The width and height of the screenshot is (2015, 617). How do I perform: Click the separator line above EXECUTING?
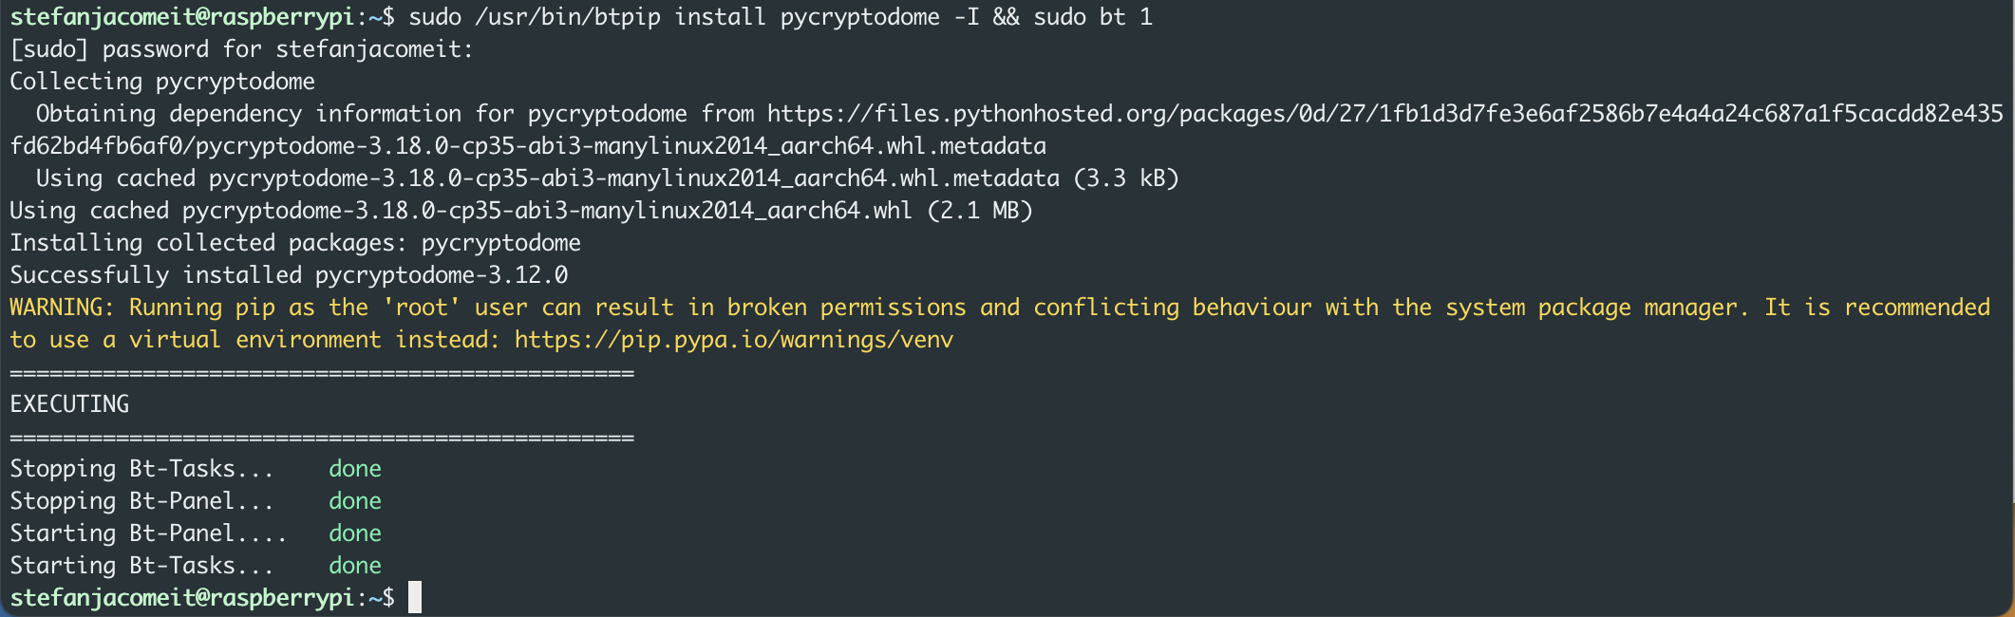click(322, 373)
